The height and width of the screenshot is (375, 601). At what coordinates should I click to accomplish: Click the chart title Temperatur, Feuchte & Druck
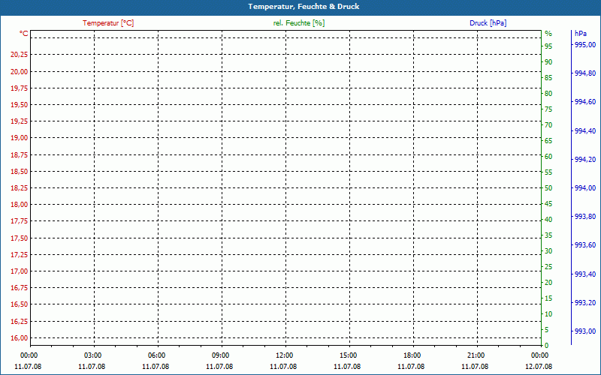coord(304,7)
